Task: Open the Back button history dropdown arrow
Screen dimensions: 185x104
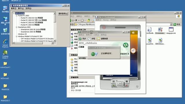Action: point(79,21)
